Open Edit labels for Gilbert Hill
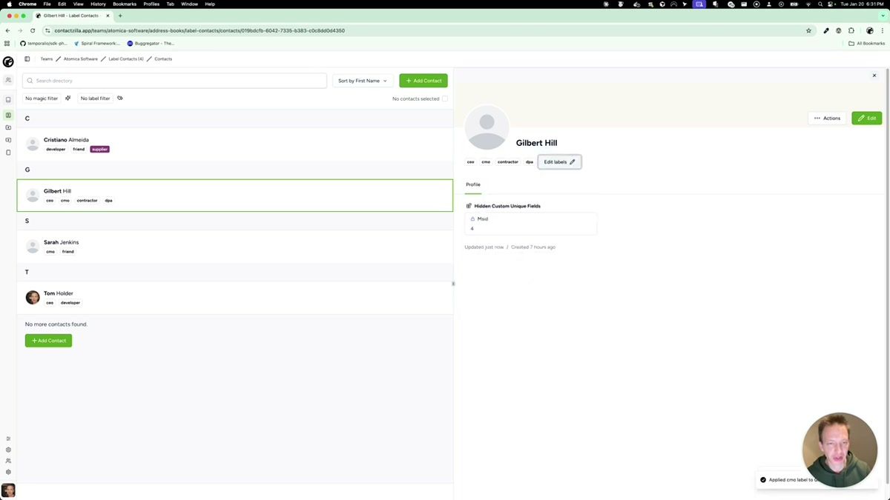The image size is (890, 500). [x=558, y=161]
